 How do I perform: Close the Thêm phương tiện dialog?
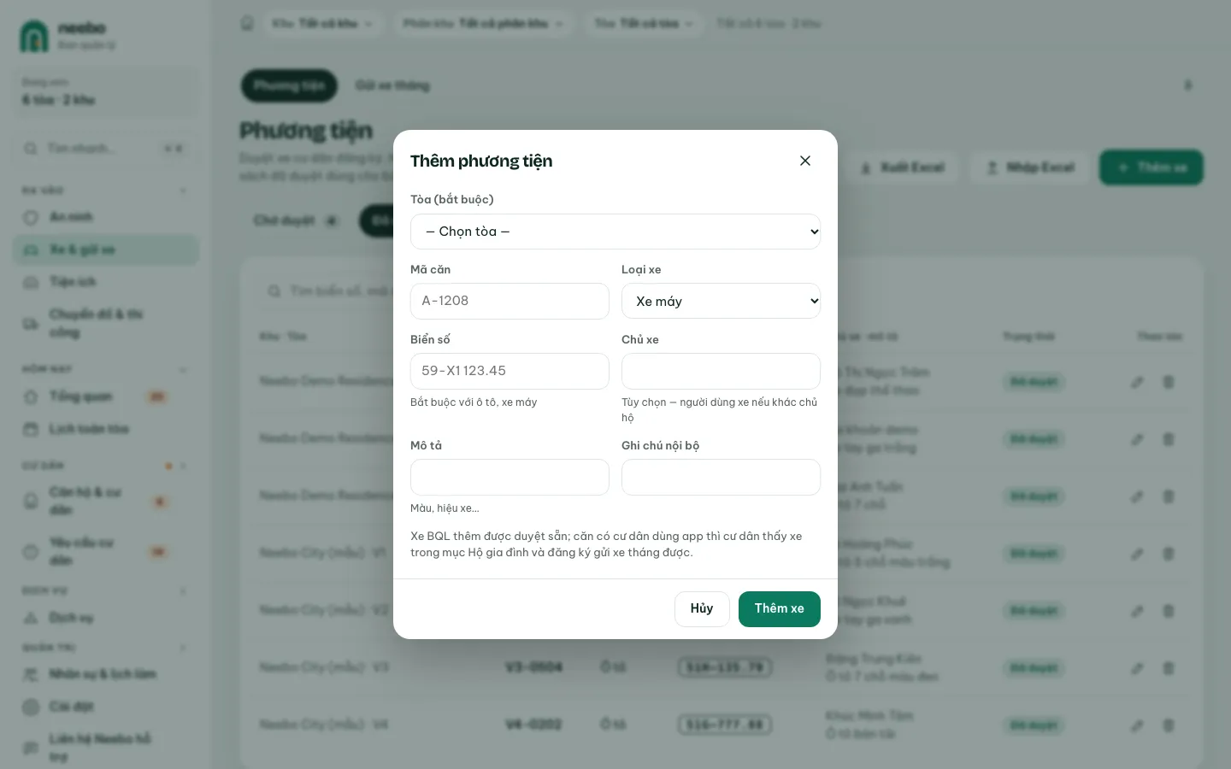pos(804,161)
